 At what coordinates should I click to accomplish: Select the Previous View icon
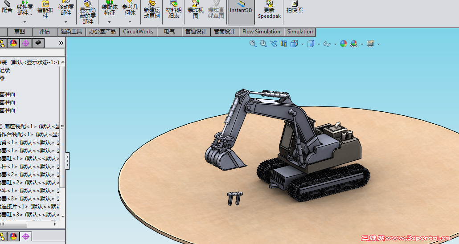[x=273, y=44]
